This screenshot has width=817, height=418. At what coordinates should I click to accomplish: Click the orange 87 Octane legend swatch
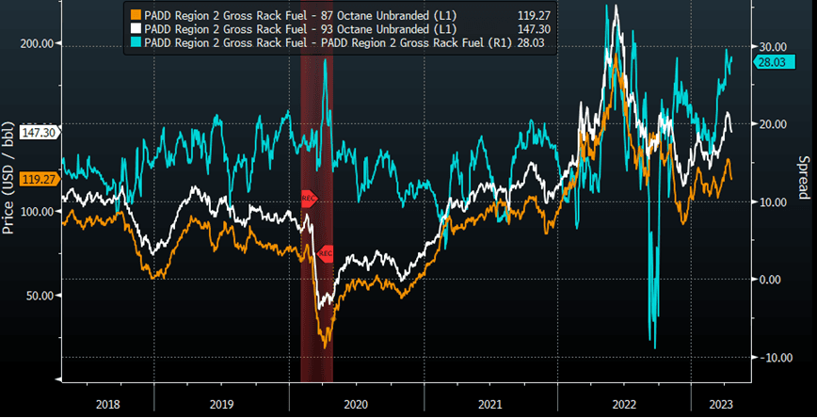click(137, 16)
